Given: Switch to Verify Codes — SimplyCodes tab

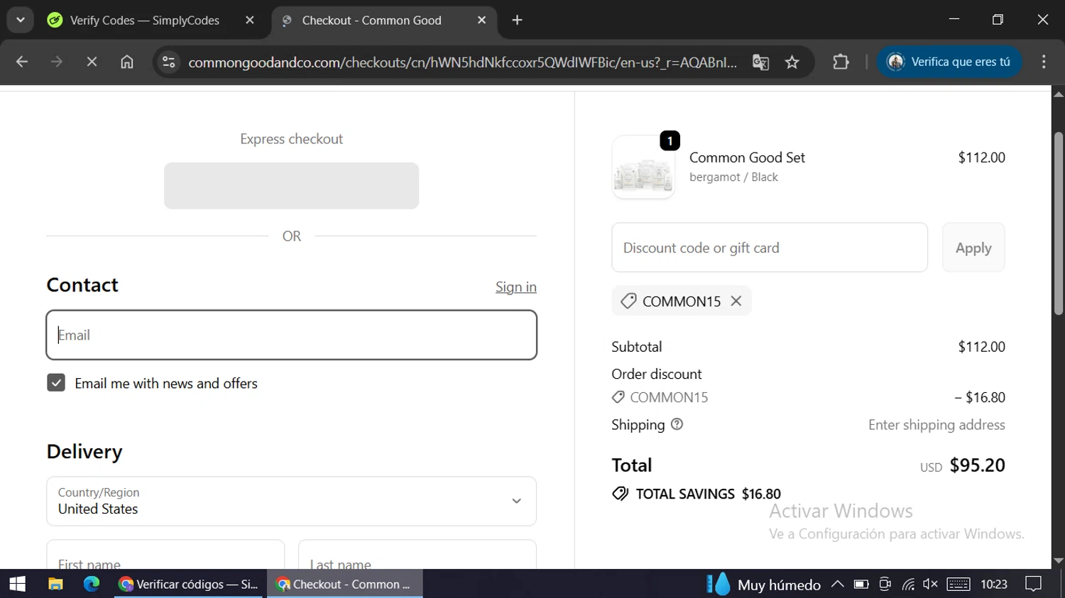Looking at the screenshot, I should point(145,21).
